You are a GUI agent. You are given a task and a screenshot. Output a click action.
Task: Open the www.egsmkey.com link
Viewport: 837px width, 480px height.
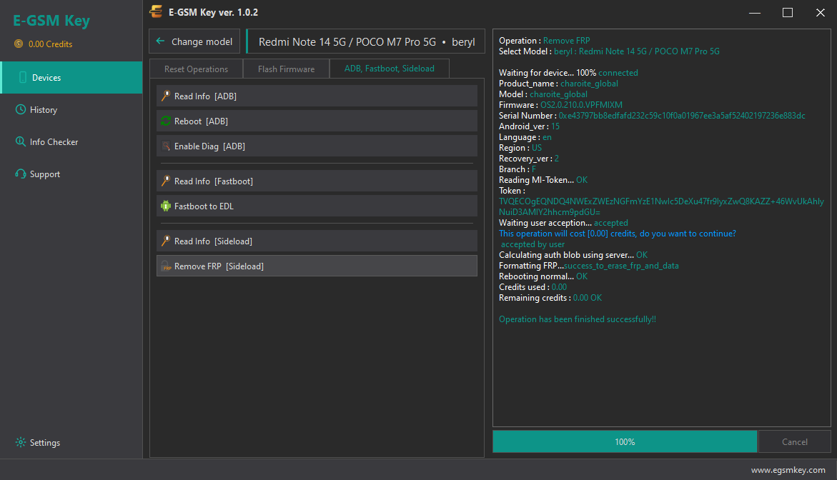point(788,470)
